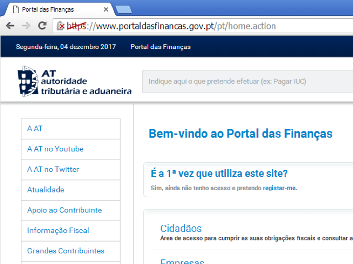Click the AT autoridade tributária logo
353x264 pixels.
(x=75, y=82)
